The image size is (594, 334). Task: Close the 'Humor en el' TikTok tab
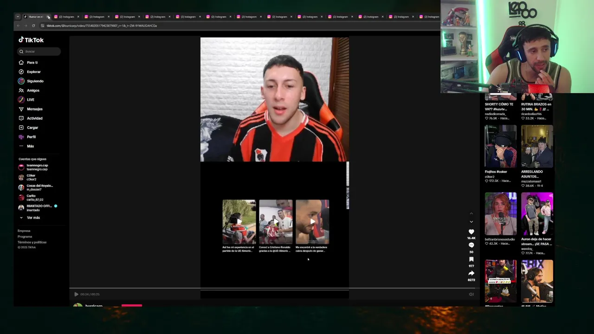[x=48, y=17]
